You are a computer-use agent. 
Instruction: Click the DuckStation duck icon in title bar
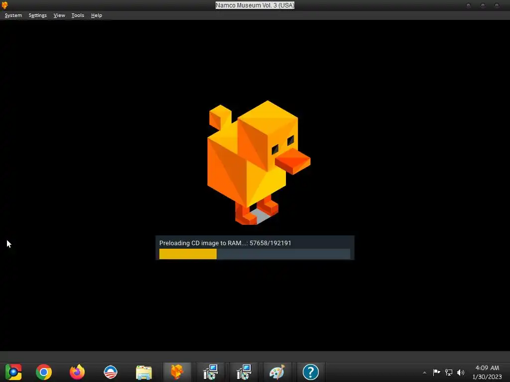[4, 5]
